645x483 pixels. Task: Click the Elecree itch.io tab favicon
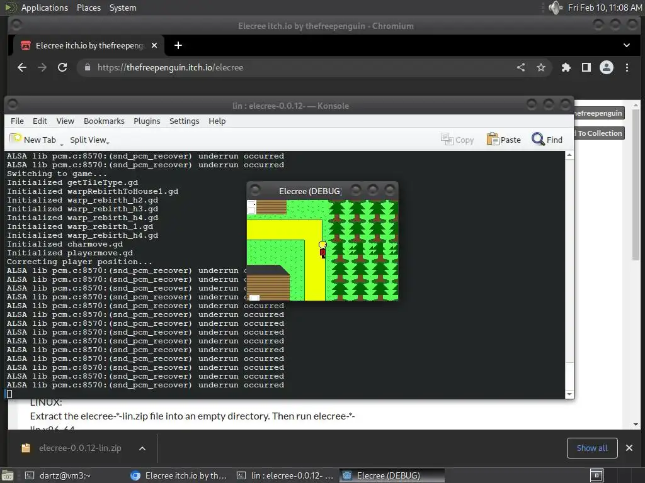pyautogui.click(x=25, y=45)
